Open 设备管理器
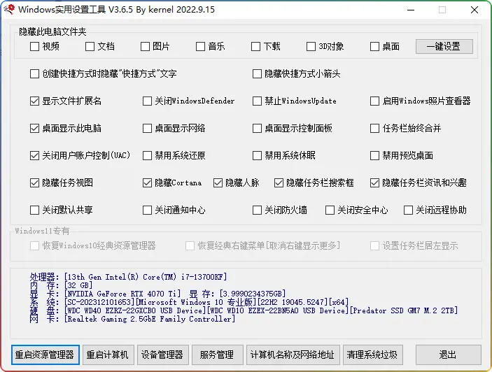Viewport: 492px width, 372px height. tap(163, 355)
